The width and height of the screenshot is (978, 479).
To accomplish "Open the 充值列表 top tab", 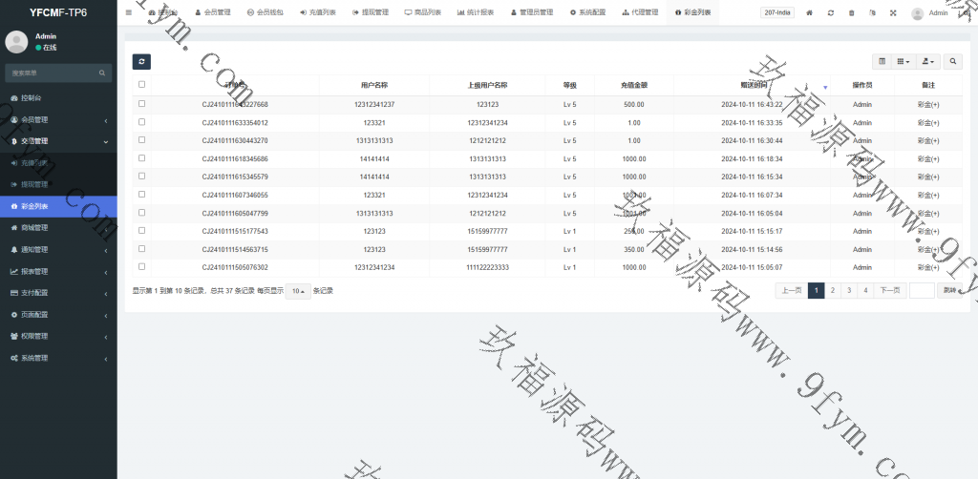I will click(316, 13).
